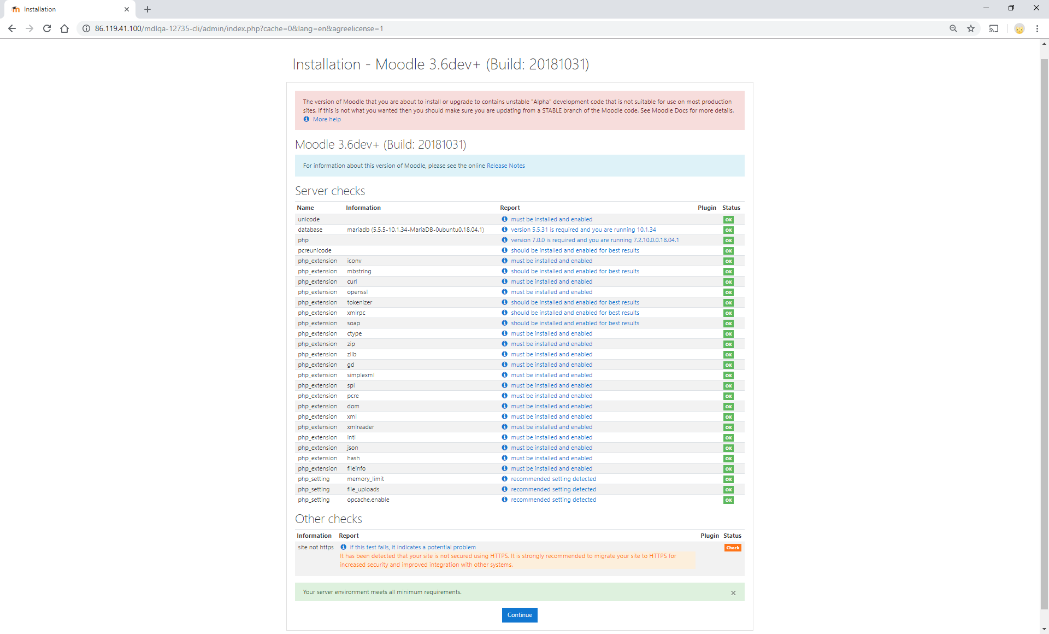This screenshot has width=1049, height=634.
Task: Click the info icon in curl row
Action: (505, 281)
